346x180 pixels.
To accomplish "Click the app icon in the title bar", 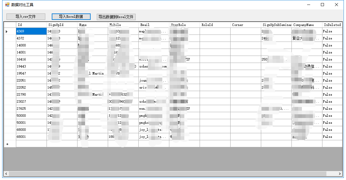I will (7, 5).
